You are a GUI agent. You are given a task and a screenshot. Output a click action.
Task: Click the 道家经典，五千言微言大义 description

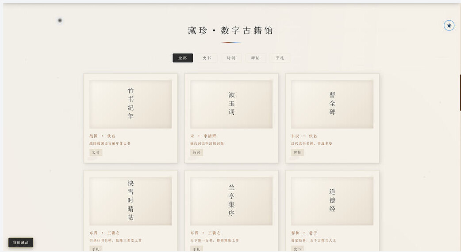pos(313,240)
